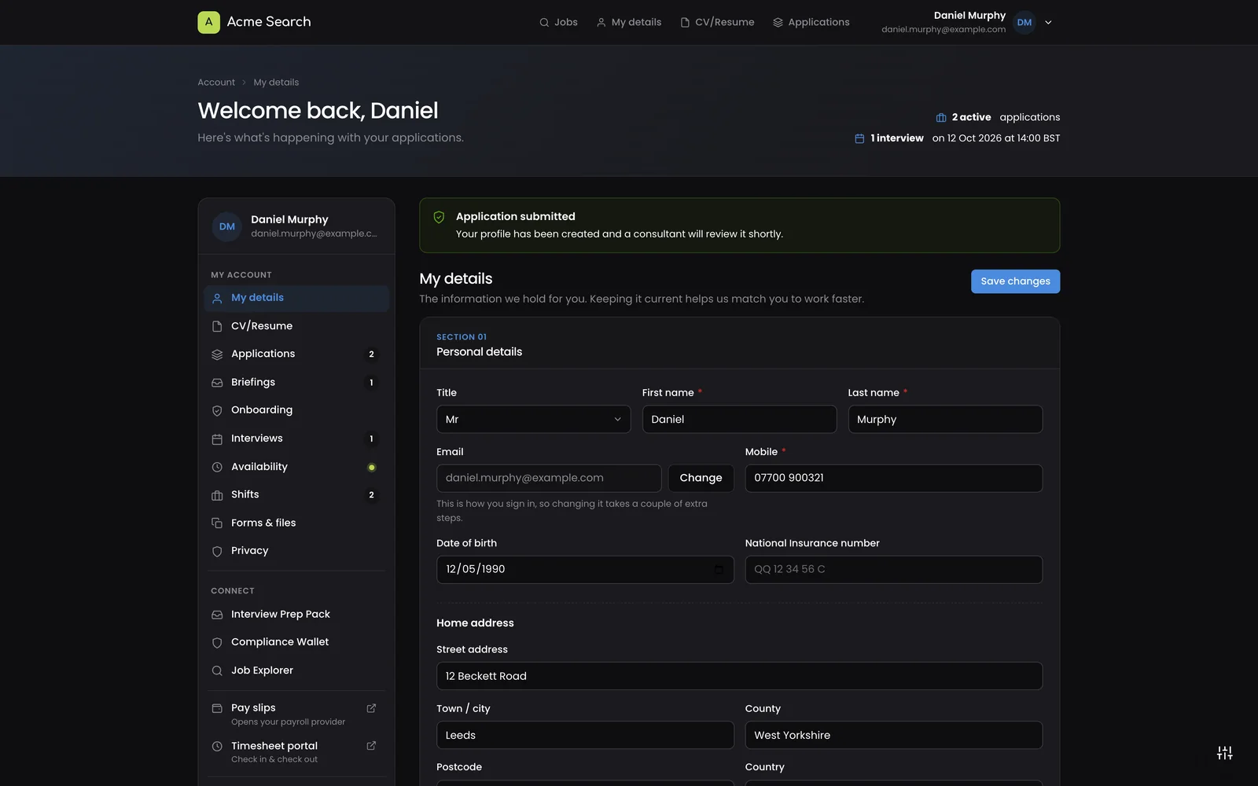The image size is (1258, 786).
Task: Open the Title dropdown showing Mr
Action: (x=533, y=420)
